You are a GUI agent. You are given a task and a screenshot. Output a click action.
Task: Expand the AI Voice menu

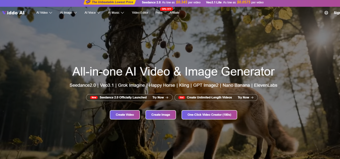click(x=92, y=13)
